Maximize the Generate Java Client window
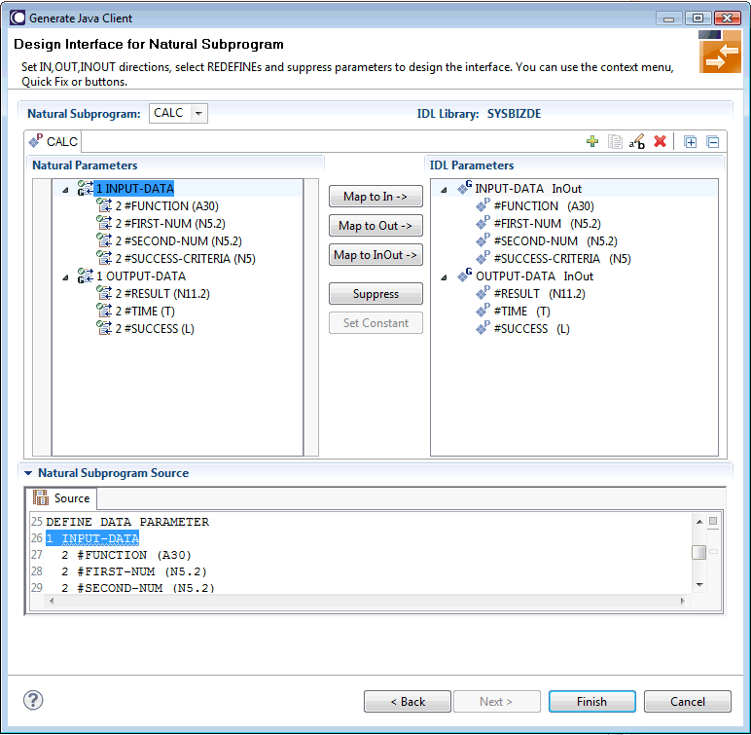 pyautogui.click(x=697, y=18)
